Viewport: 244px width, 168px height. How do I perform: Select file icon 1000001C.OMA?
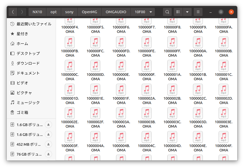click(x=224, y=66)
